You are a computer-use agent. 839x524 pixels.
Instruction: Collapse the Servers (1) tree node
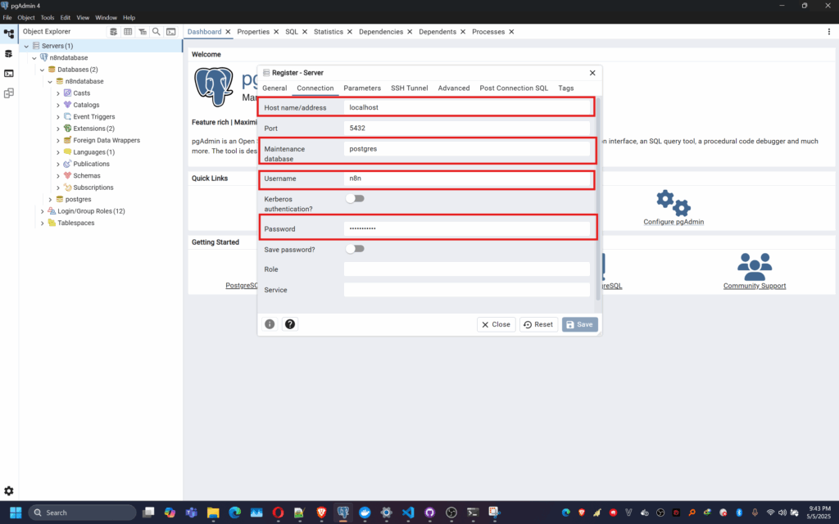pos(26,46)
